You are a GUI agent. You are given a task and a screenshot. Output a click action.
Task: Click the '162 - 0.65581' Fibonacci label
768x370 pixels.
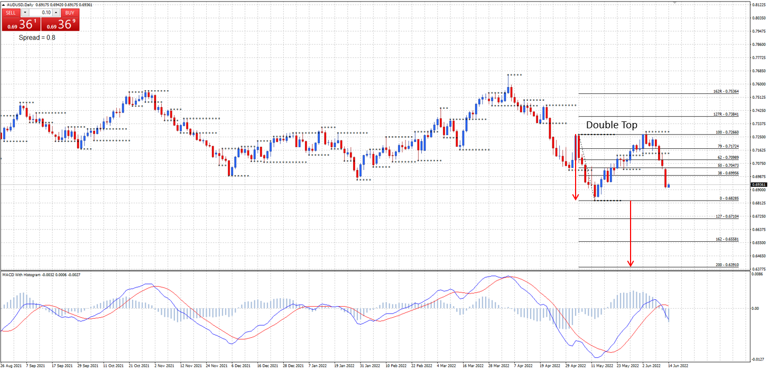point(728,239)
